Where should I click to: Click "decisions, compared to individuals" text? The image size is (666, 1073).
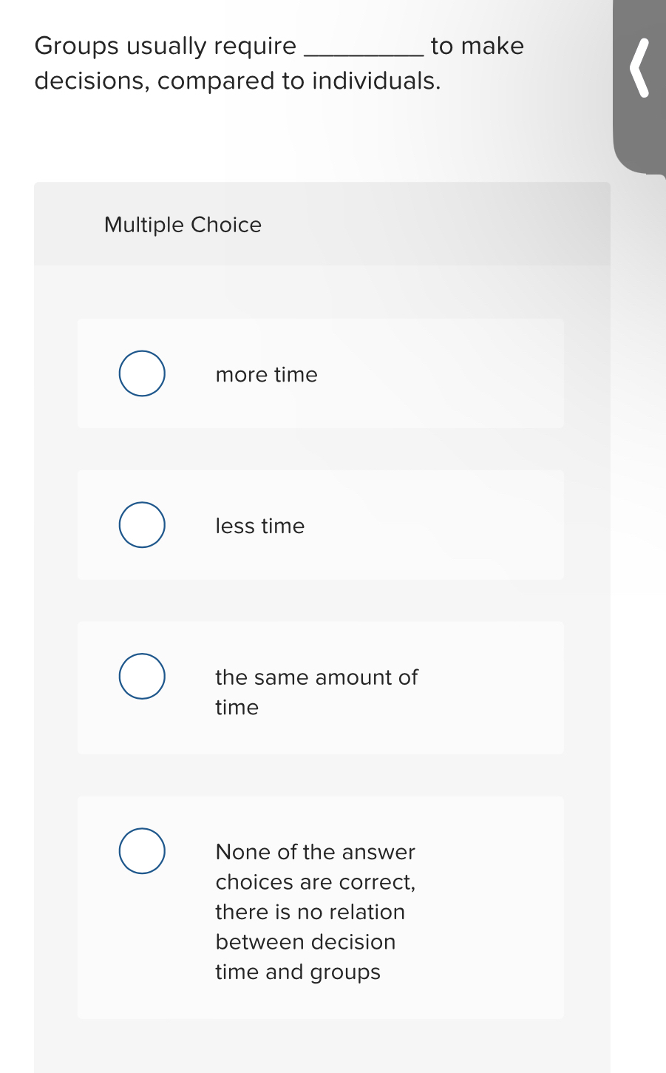(237, 81)
